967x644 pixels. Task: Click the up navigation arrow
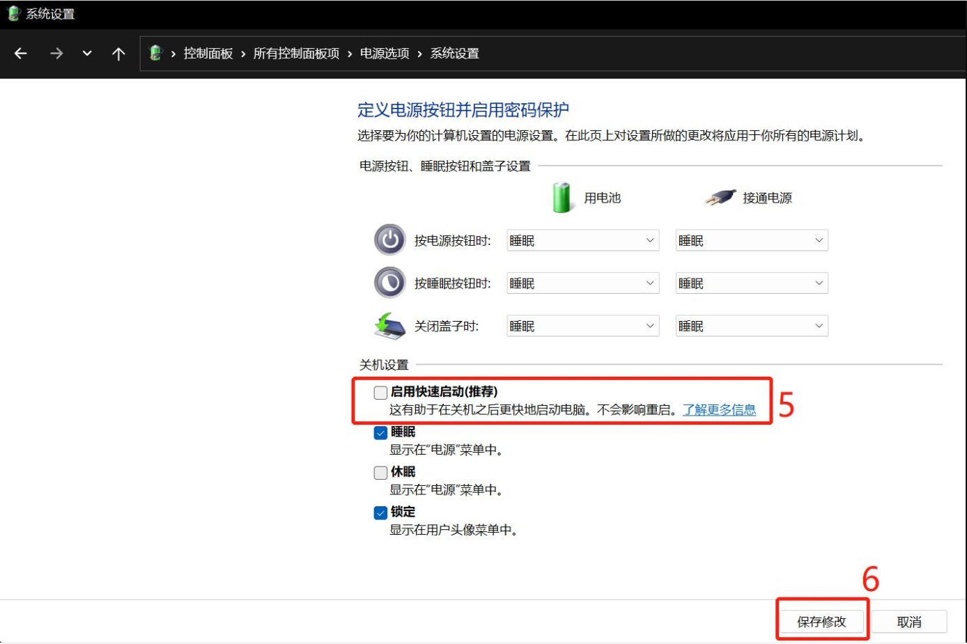[x=118, y=53]
